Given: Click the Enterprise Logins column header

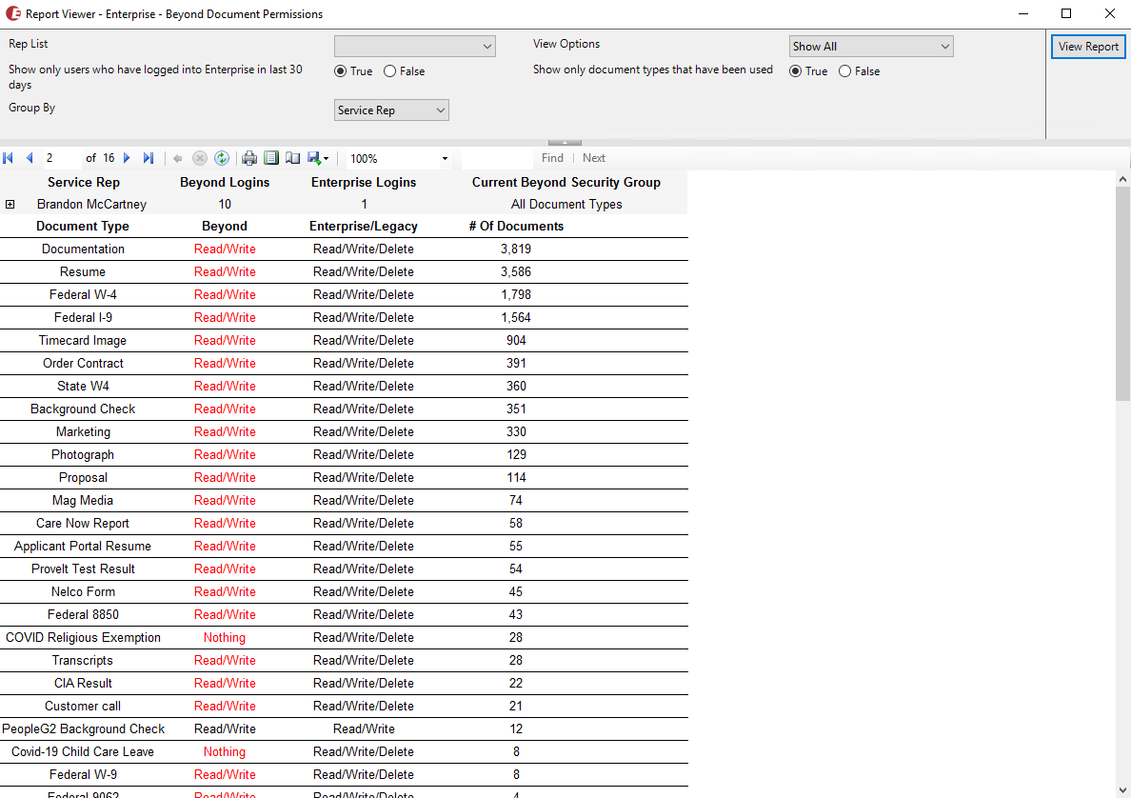Looking at the screenshot, I should [x=364, y=183].
